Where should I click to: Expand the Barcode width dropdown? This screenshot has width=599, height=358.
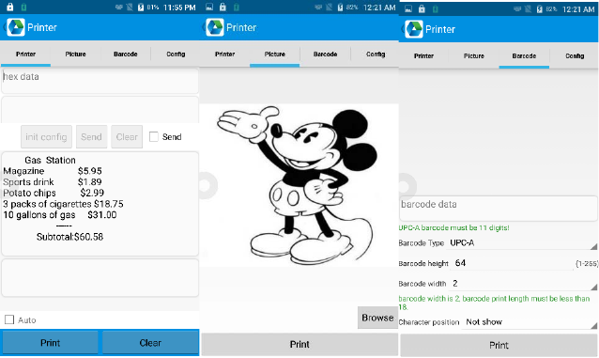click(x=522, y=284)
